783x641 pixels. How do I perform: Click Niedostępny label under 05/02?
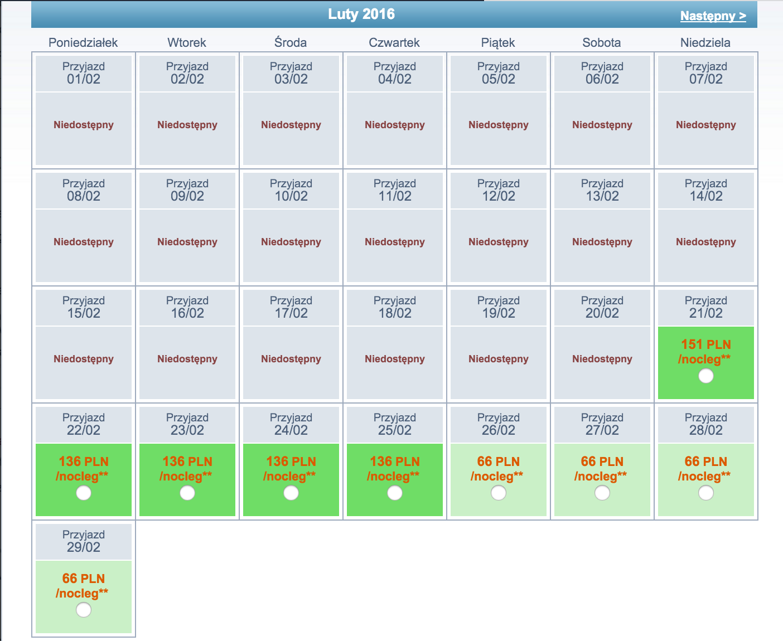(499, 125)
